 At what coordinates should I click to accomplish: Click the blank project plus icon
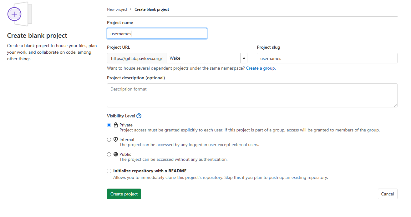[x=14, y=14]
